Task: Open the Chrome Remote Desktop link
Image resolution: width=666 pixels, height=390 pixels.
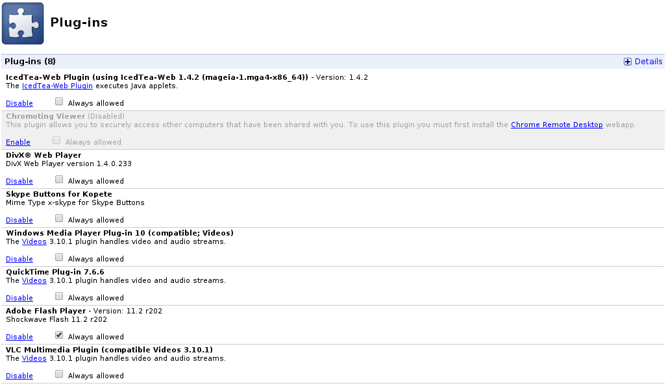Action: click(556, 125)
